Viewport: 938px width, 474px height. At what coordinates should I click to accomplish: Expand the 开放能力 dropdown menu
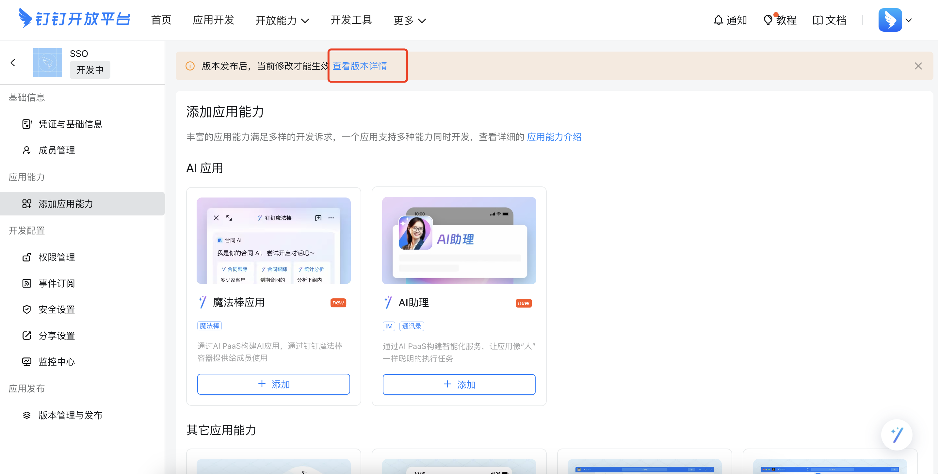click(x=282, y=20)
